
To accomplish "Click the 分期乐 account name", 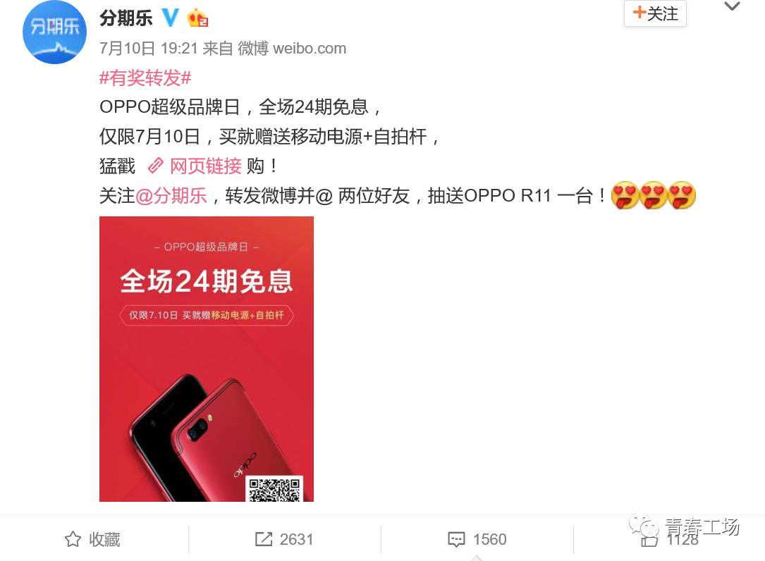I will tap(126, 18).
